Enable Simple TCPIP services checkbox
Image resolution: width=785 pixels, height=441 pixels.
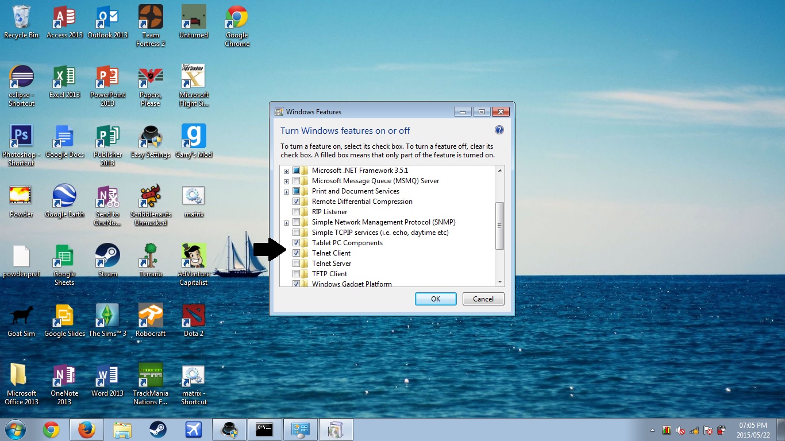(297, 233)
